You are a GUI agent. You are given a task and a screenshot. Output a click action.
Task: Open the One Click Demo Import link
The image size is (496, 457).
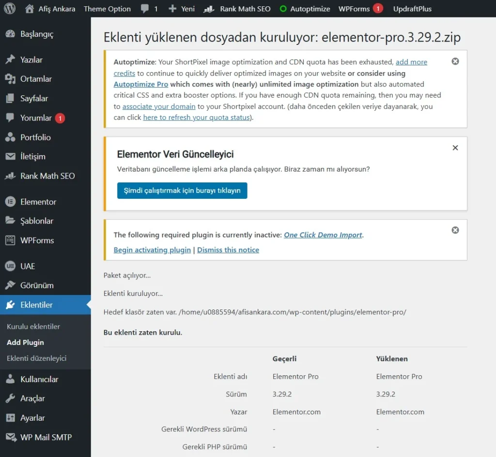point(323,235)
